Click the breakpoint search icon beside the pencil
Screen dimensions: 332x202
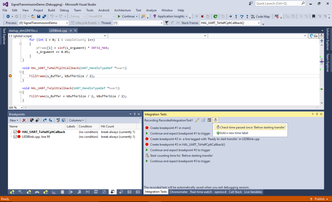tap(203, 120)
